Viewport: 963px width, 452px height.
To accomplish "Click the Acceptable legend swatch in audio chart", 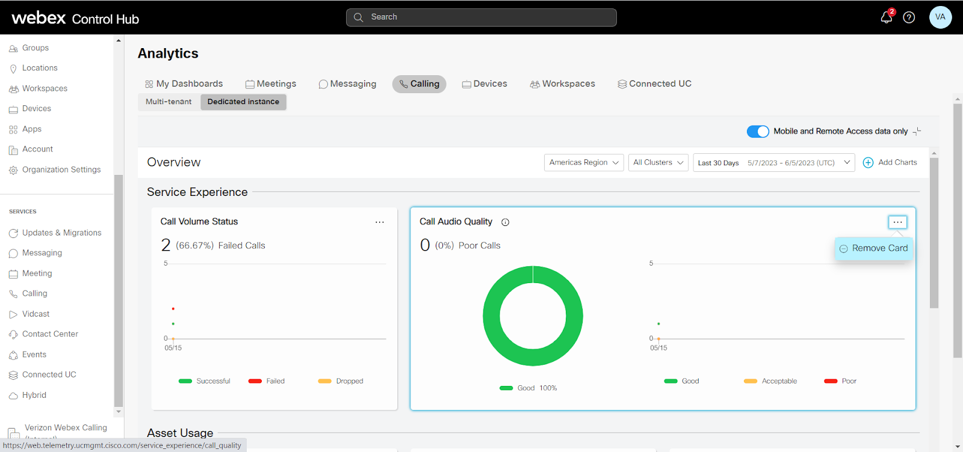I will point(751,381).
